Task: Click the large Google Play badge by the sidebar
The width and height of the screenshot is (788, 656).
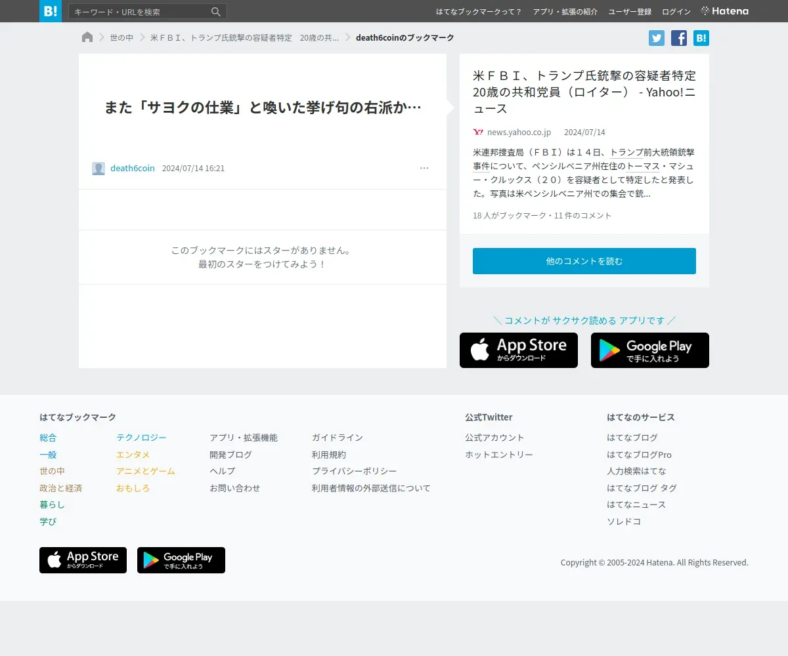Action: 650,350
